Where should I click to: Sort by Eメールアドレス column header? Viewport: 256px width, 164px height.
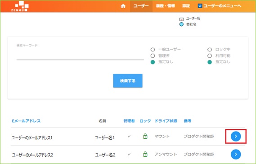26,121
